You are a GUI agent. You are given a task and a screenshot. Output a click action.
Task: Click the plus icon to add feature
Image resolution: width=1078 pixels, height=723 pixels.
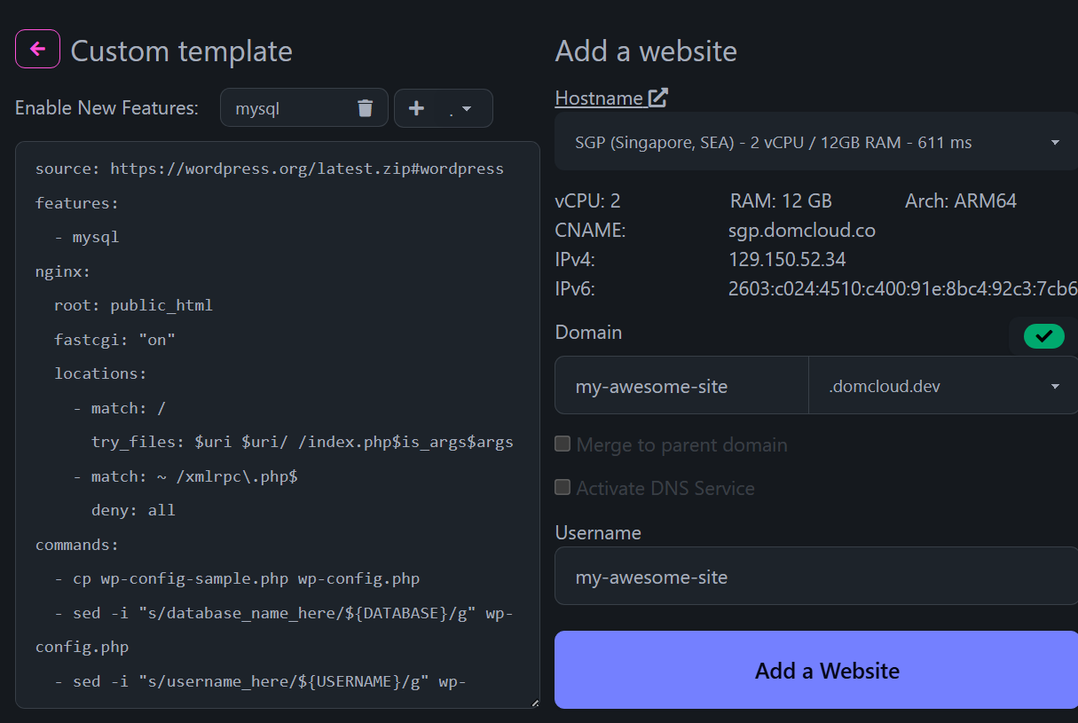point(416,108)
